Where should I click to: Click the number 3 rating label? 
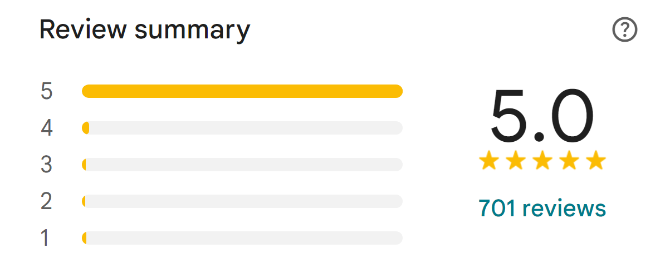pos(47,165)
